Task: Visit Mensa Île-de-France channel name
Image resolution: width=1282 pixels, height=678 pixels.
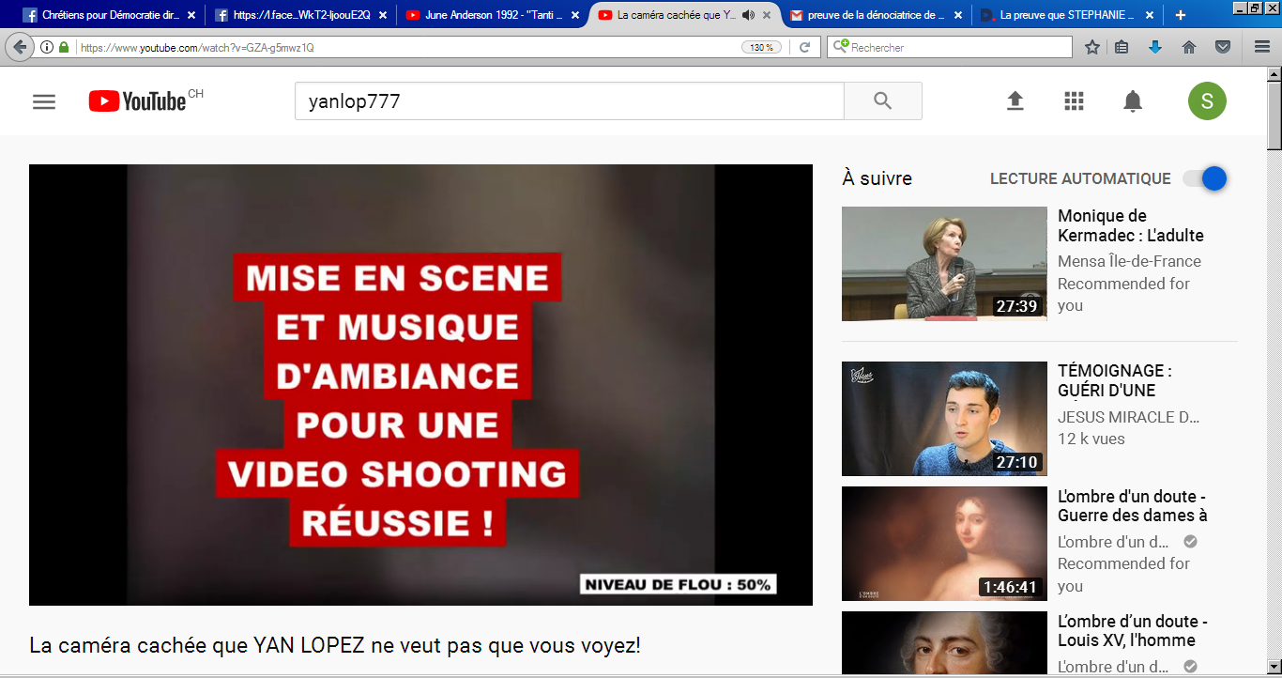Action: [1129, 261]
